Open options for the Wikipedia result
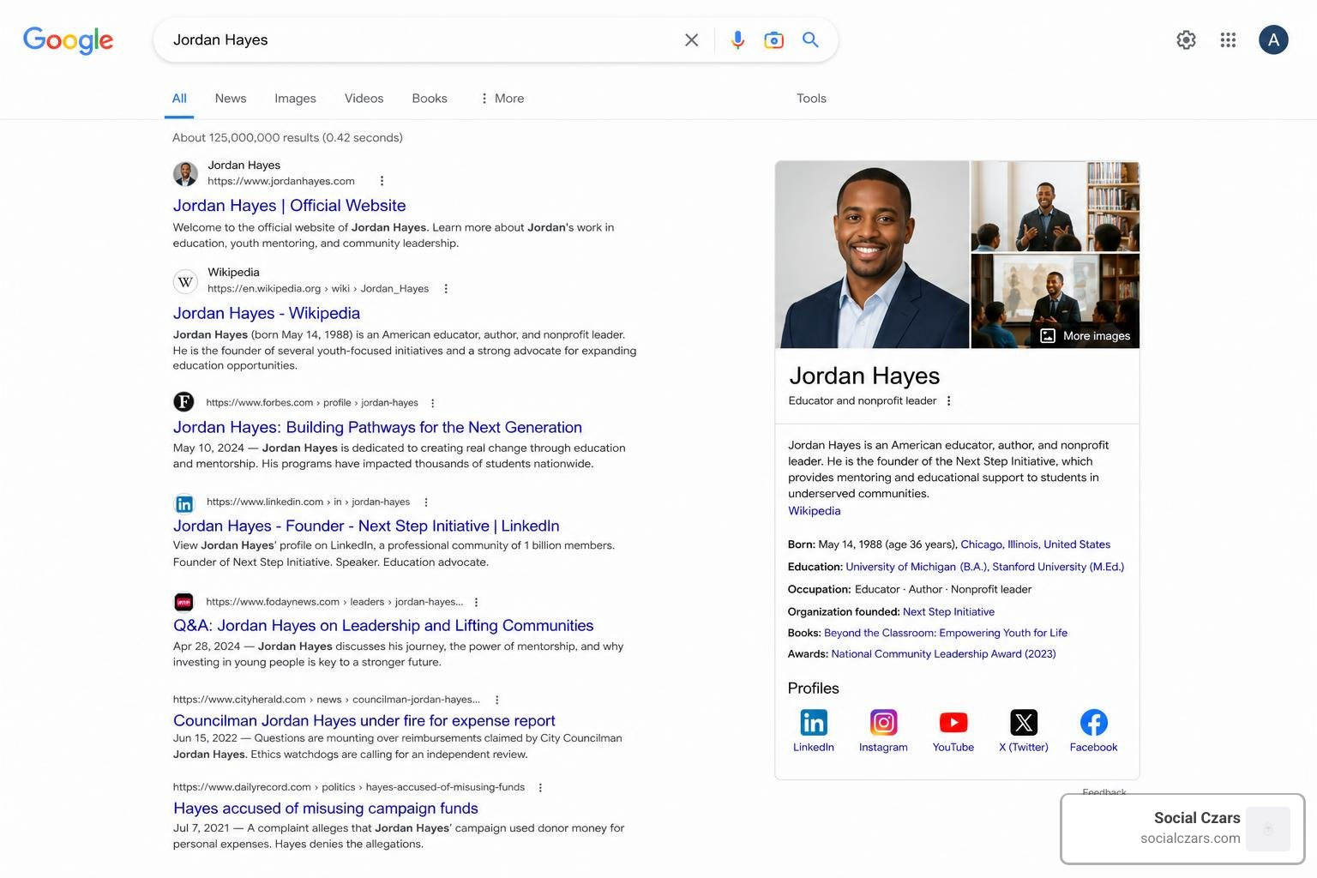The width and height of the screenshot is (1317, 878). point(445,289)
